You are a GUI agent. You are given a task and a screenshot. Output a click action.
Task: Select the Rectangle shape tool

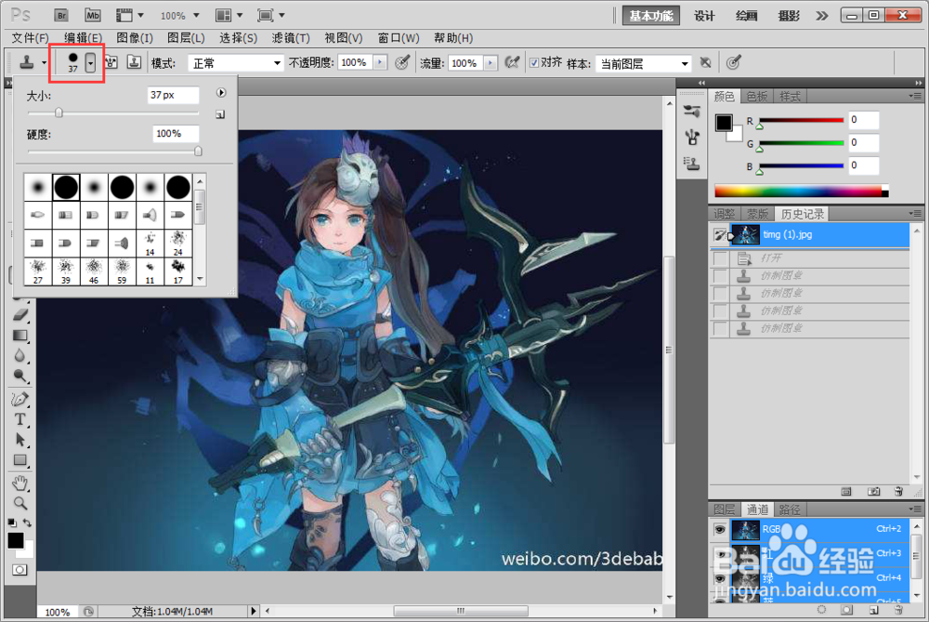20,460
